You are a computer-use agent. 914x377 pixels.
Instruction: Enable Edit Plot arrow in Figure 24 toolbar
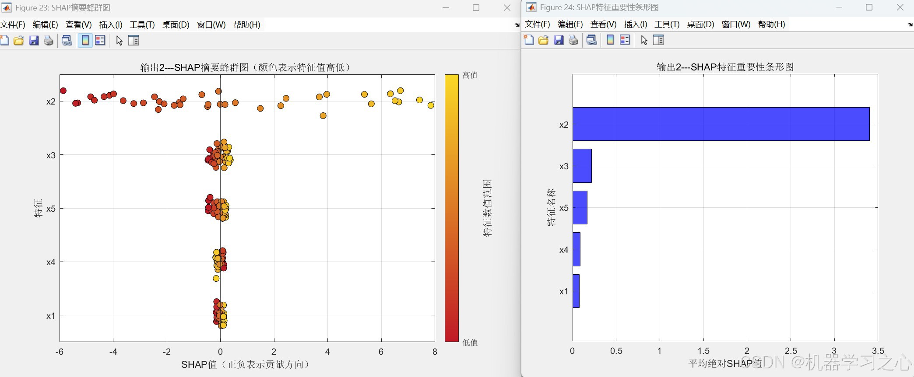click(x=644, y=40)
